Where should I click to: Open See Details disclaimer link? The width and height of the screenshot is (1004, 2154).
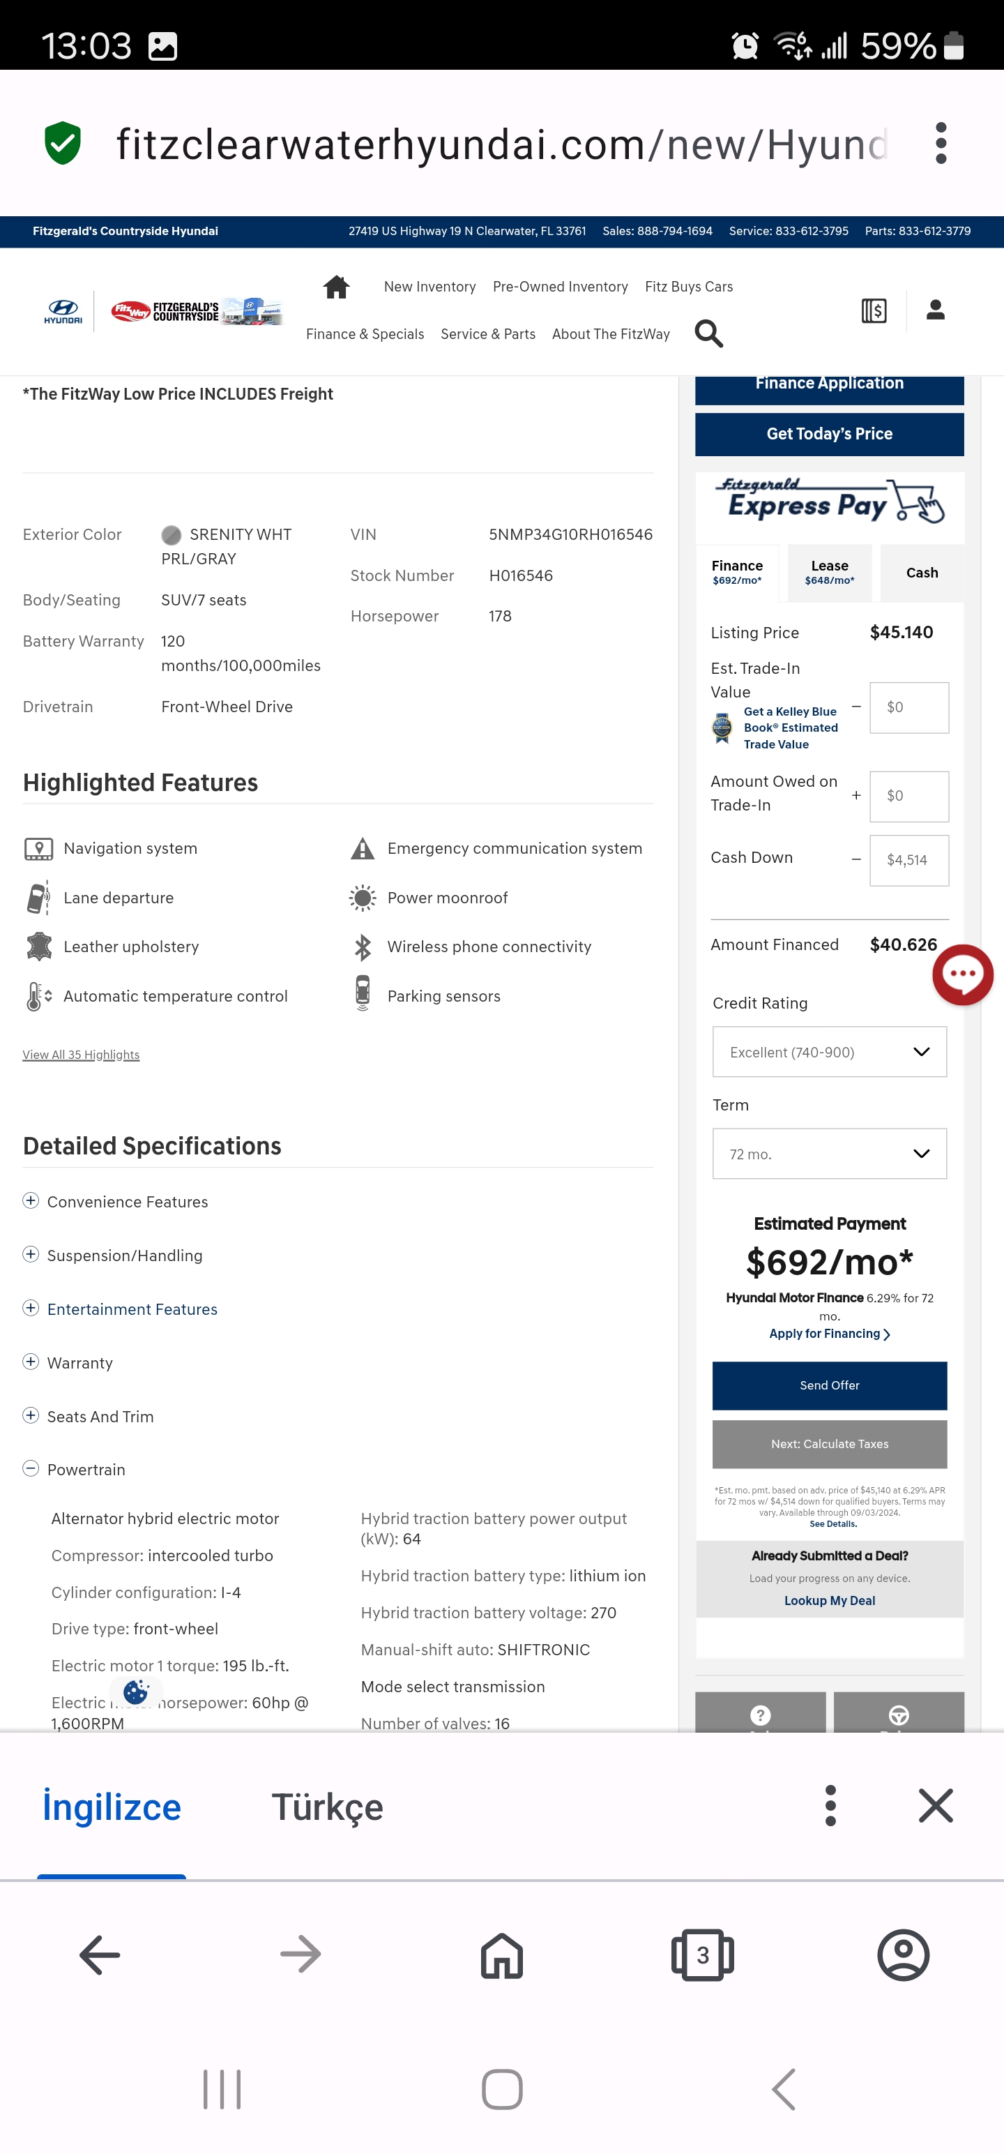coord(832,1523)
